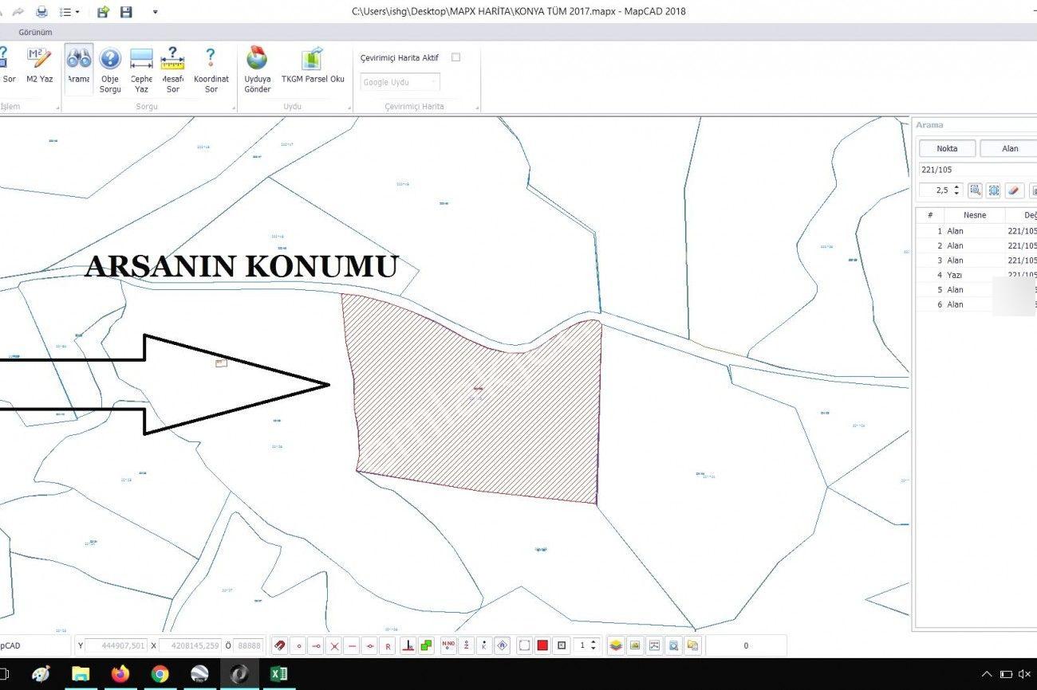Select result row 6 Alan

click(976, 304)
